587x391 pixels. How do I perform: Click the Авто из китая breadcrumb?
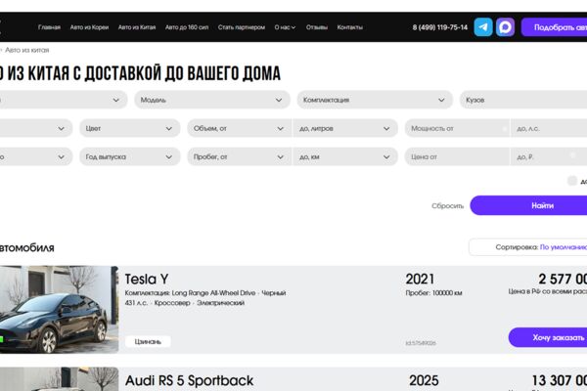tap(26, 50)
